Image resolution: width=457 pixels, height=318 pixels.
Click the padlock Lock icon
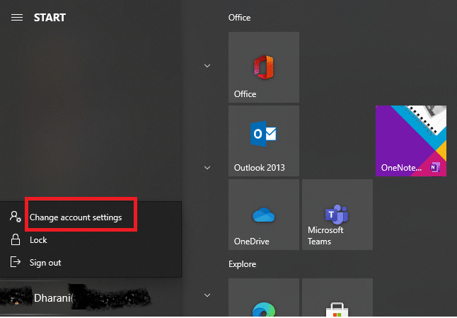(16, 240)
